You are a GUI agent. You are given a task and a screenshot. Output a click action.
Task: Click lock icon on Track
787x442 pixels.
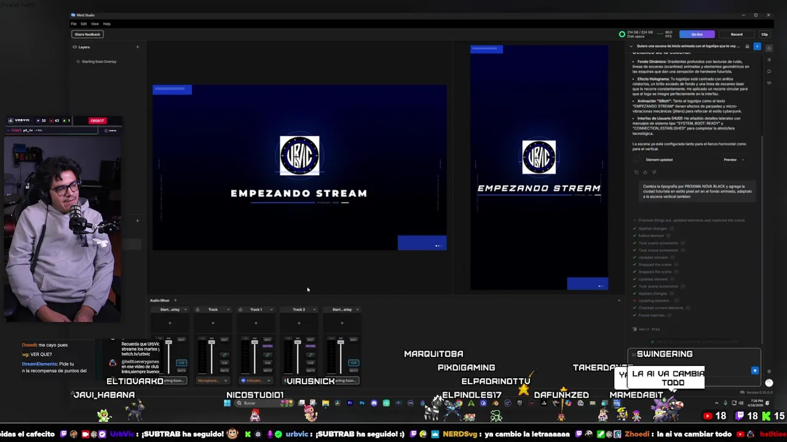[x=197, y=309]
